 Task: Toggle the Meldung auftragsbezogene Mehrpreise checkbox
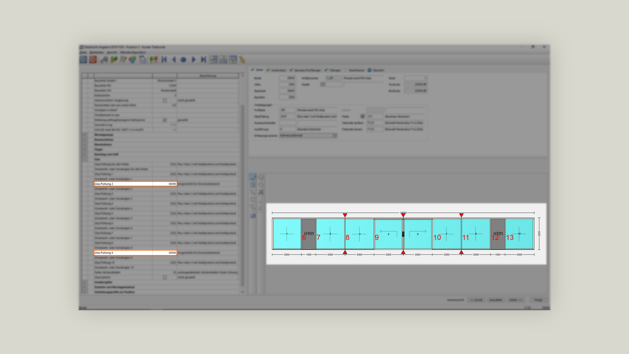[x=165, y=120]
